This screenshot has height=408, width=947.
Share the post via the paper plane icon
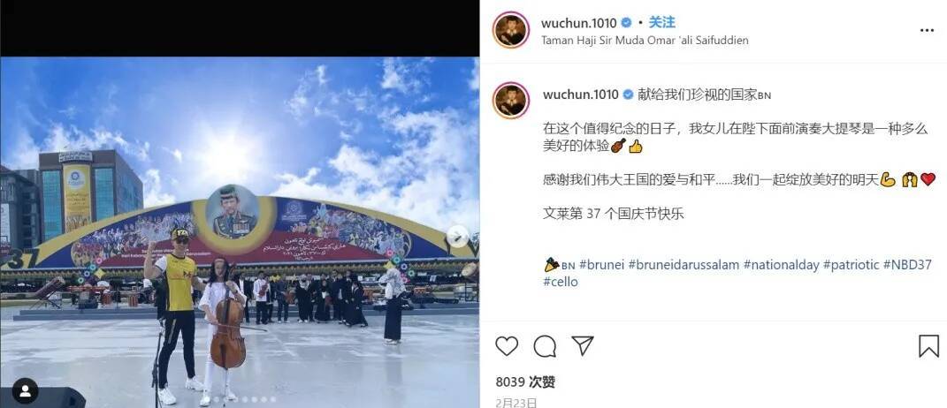click(582, 346)
